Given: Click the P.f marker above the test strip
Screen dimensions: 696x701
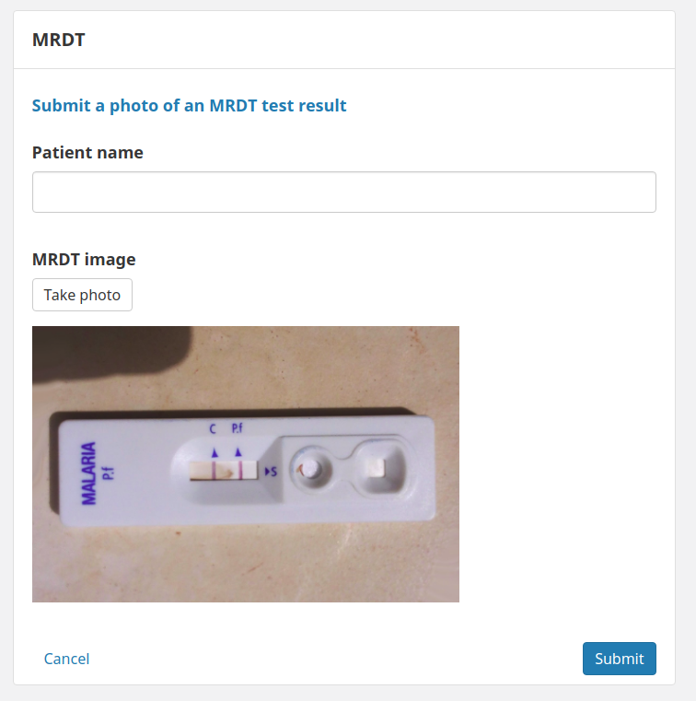Looking at the screenshot, I should click(x=237, y=428).
